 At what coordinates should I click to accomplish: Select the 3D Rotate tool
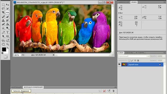3,40
